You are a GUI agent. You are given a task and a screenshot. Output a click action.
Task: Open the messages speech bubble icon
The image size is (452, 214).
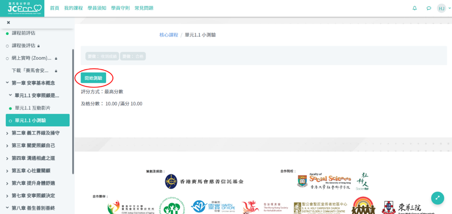click(429, 8)
